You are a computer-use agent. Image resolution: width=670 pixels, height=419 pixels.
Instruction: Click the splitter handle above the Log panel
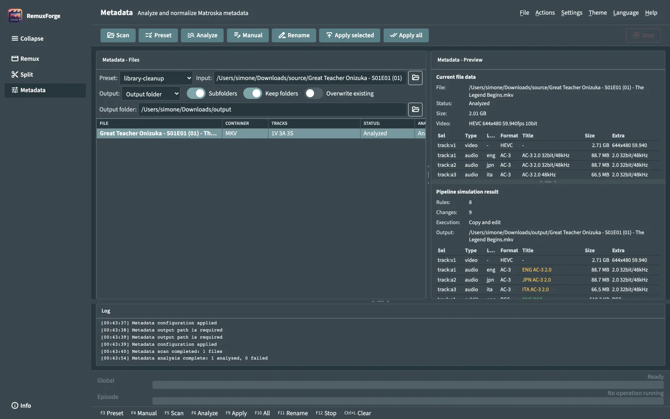pyautogui.click(x=380, y=301)
